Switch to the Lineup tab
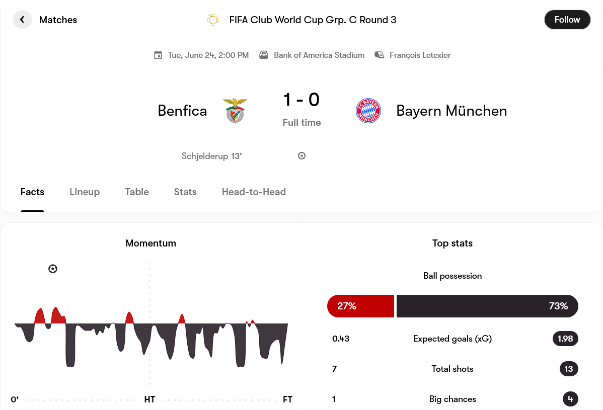This screenshot has width=603, height=410. pyautogui.click(x=85, y=192)
